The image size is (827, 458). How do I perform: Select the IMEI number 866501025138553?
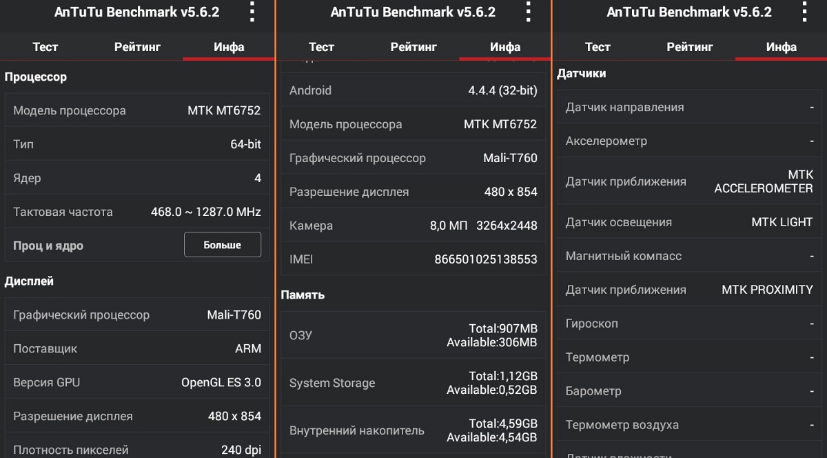pos(486,259)
